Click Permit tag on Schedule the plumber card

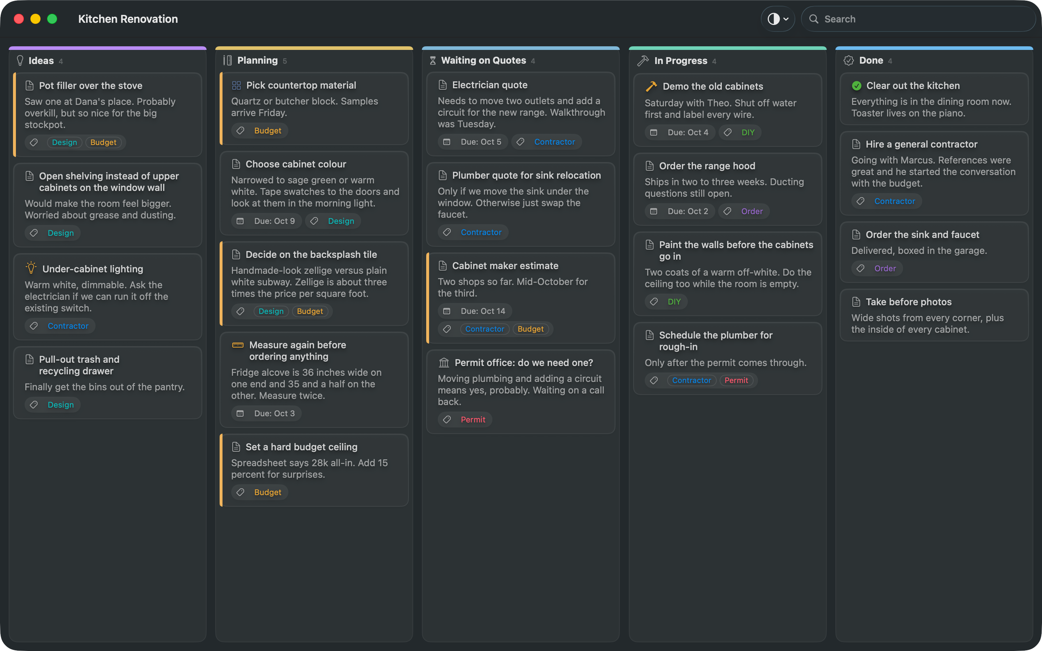[x=736, y=380]
